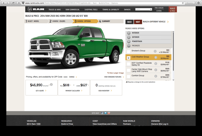Open 2014 Ram 1500 footer link
202x136 pixels.
[x=34, y=124]
